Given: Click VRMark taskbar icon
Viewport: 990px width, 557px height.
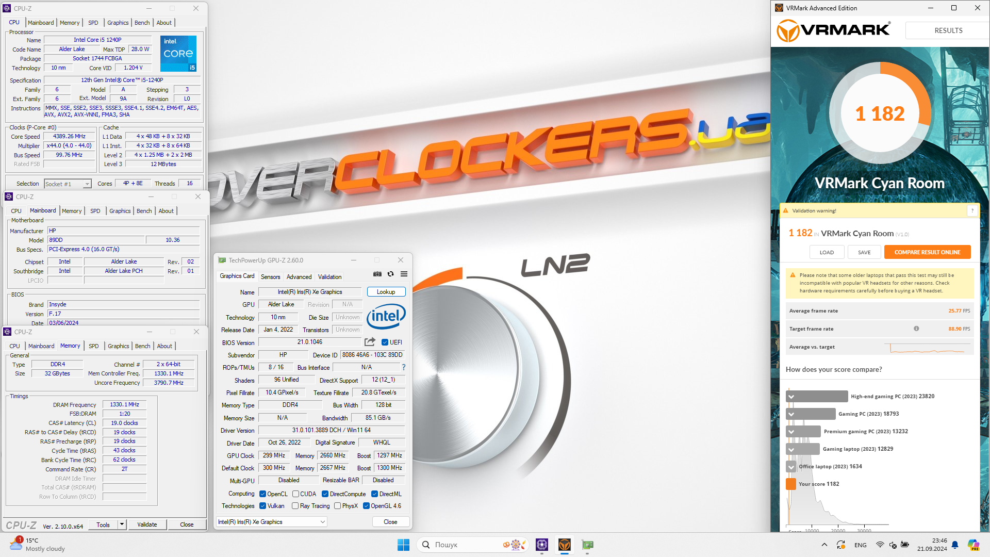Looking at the screenshot, I should point(565,545).
